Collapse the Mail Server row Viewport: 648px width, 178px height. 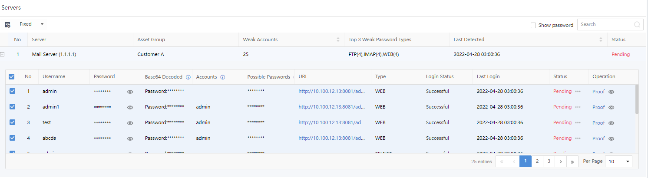(x=3, y=54)
